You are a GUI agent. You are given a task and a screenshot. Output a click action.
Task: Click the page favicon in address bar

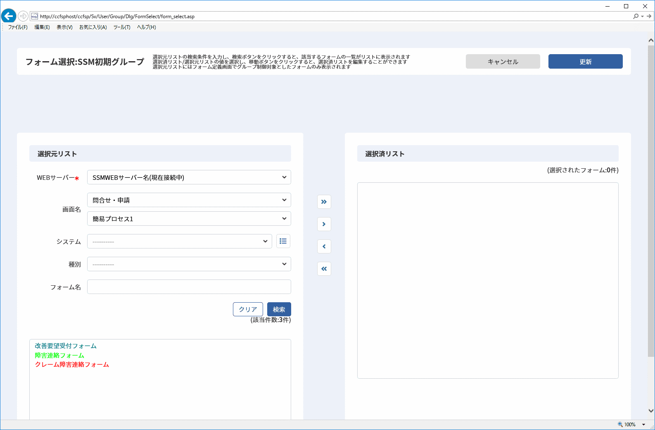[35, 16]
